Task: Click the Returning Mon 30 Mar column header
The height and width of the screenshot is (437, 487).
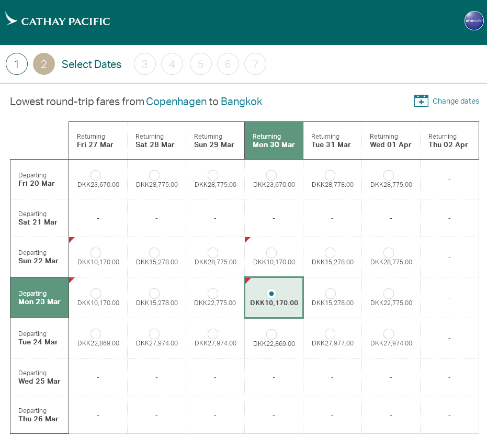Action: click(x=274, y=141)
